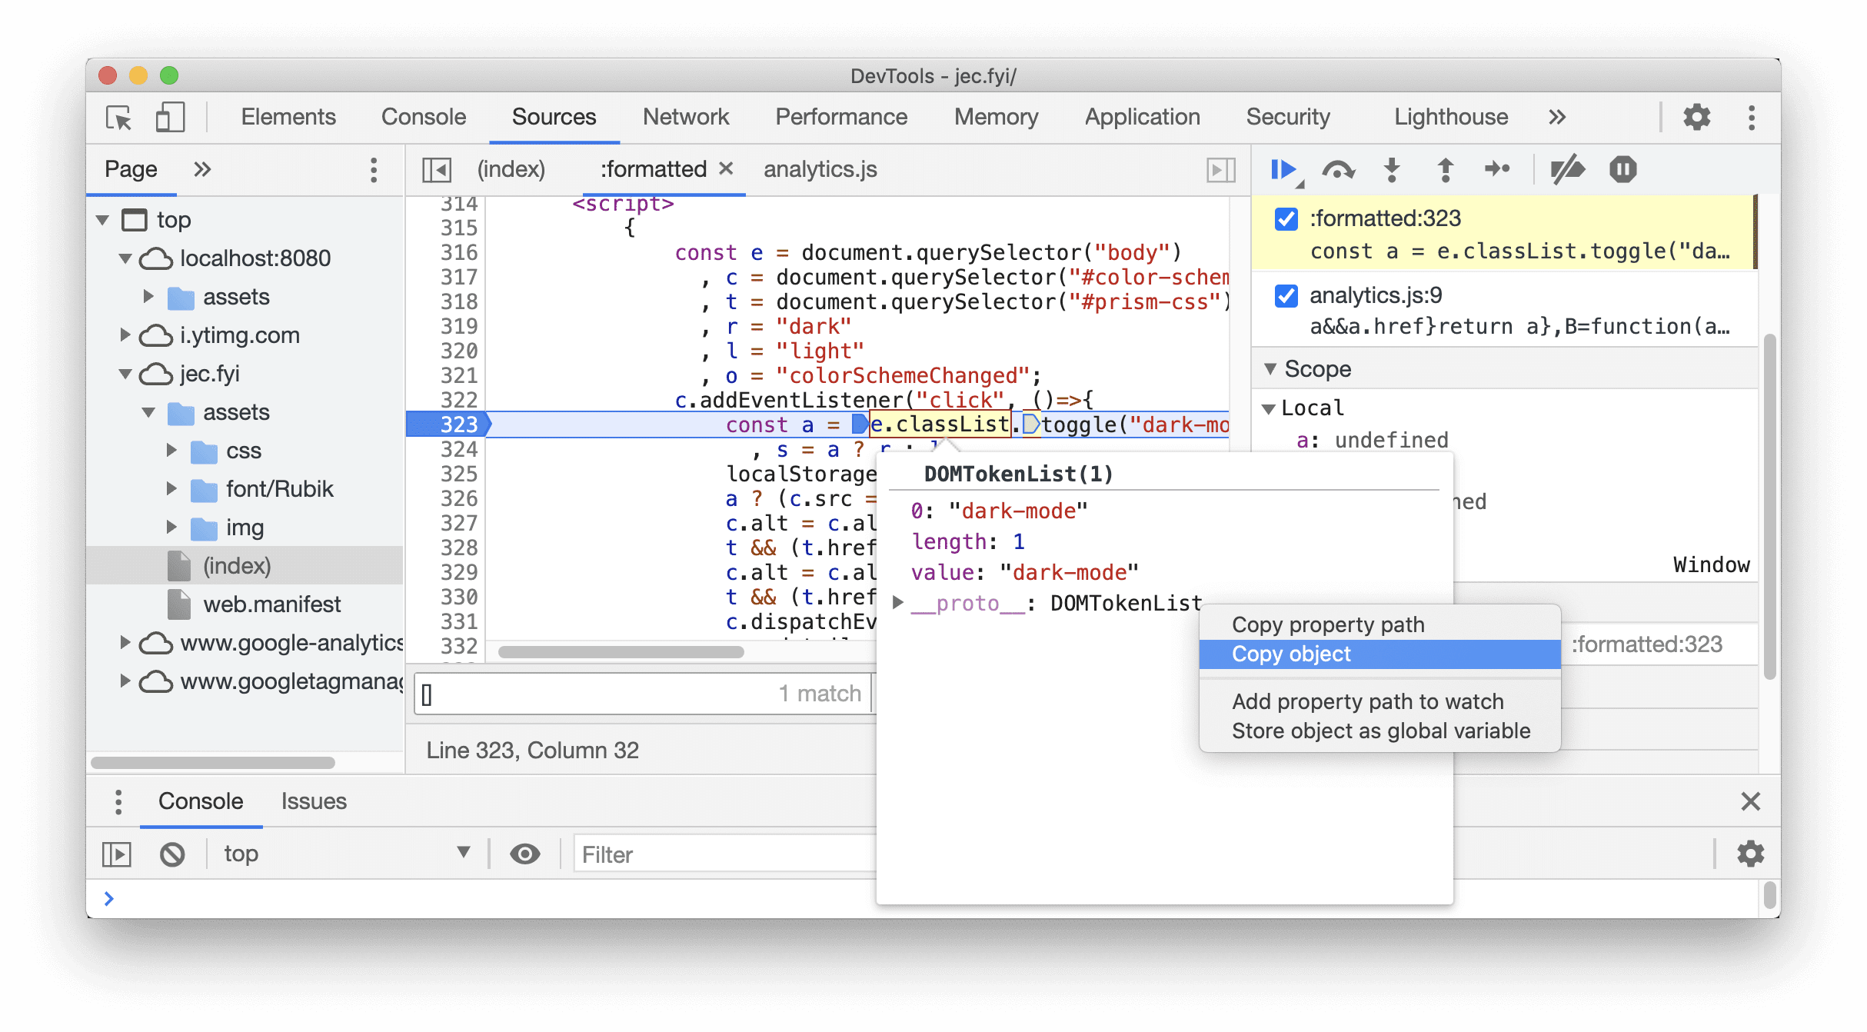Click the Step out of current function icon
This screenshot has height=1032, width=1867.
[1446, 169]
